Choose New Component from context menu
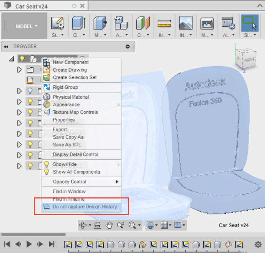265x253 pixels. pos(82,62)
